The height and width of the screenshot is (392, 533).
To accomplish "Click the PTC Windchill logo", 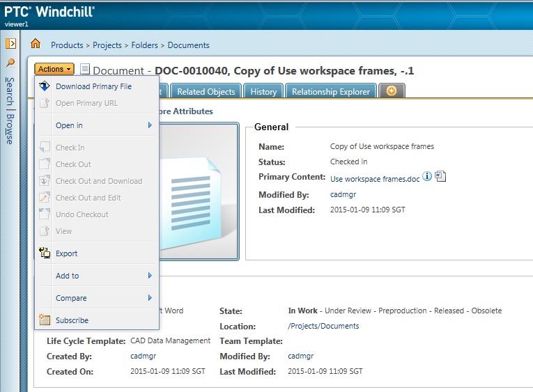I will click(x=49, y=12).
